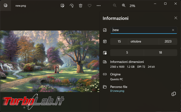The image size is (181, 112).
Task: Delete the photo with the trash icon
Action: (x=80, y=6)
